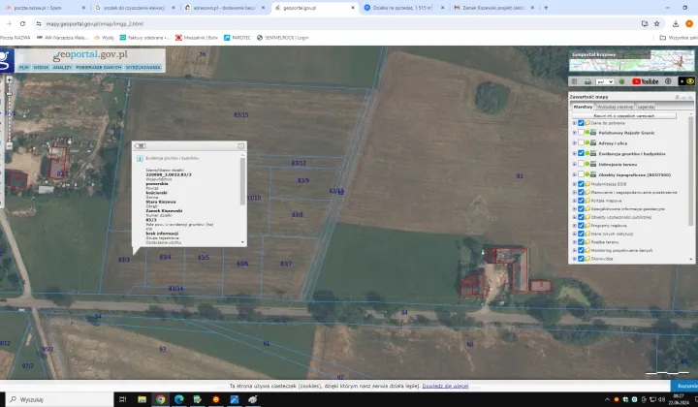Click the YouTube icon in map toolbar
This screenshot has width=698, height=407.
pos(645,82)
